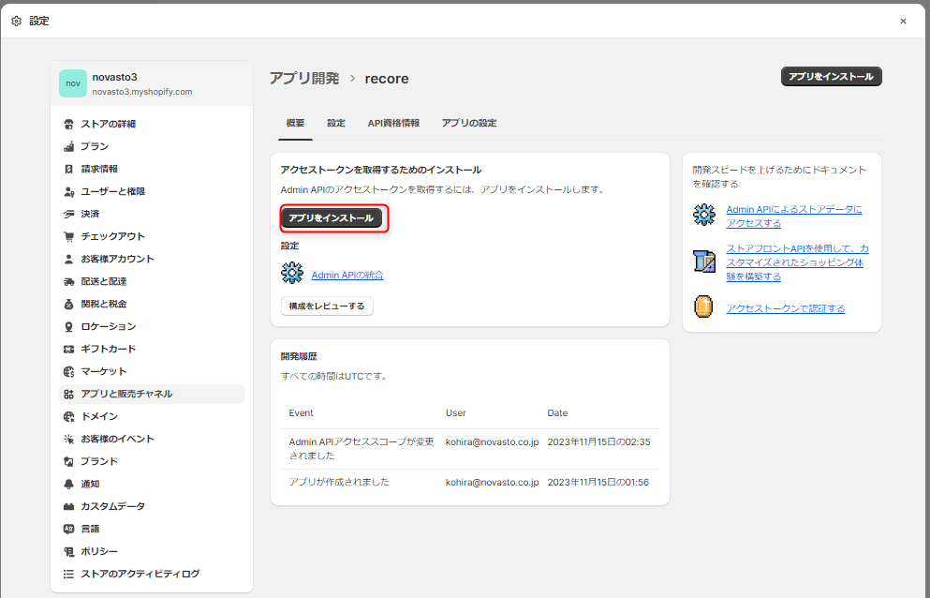The width and height of the screenshot is (930, 598).
Task: Open Admin APIによるストアデータにアクセスする link
Action: click(x=794, y=217)
